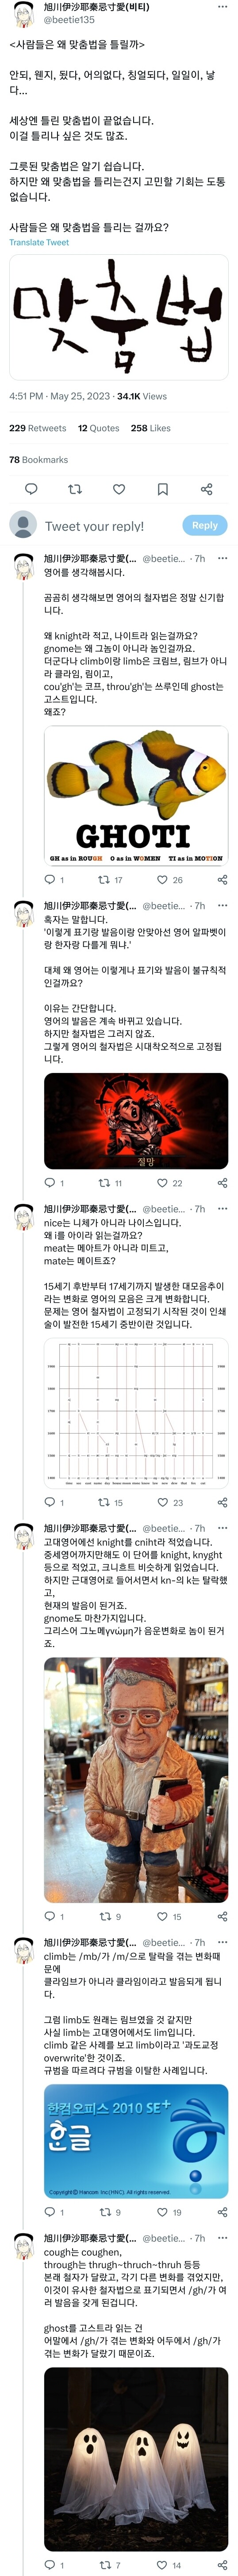Retweet the main tweet using the retweet icon
The image size is (238, 2576).
pyautogui.click(x=75, y=489)
